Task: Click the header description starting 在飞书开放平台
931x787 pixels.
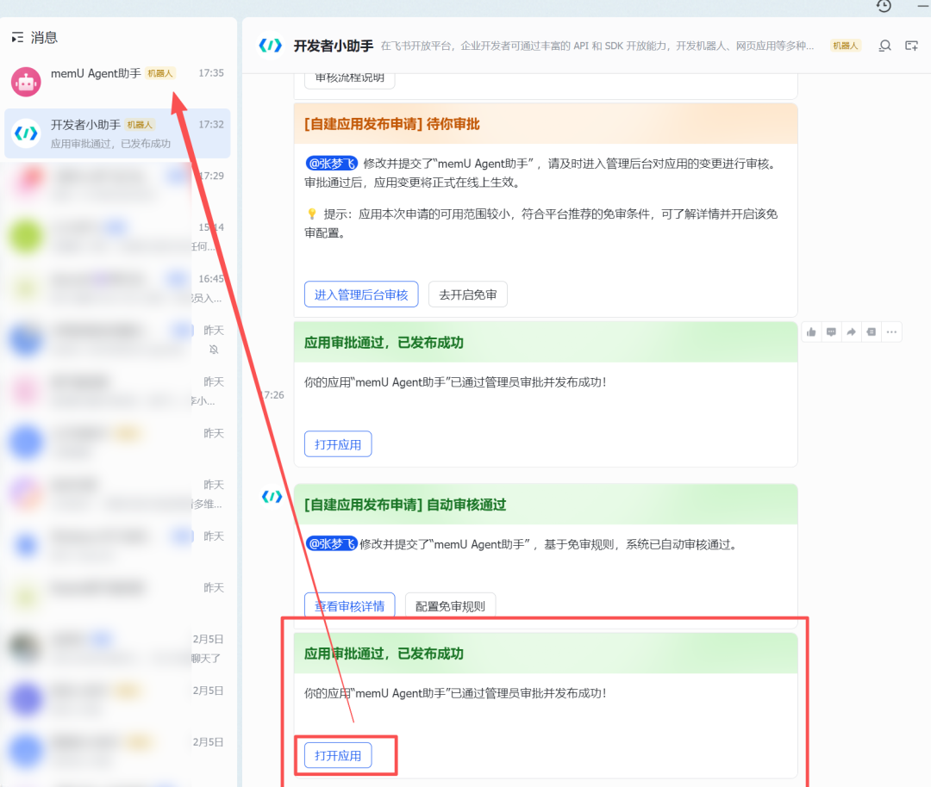Action: coord(597,46)
